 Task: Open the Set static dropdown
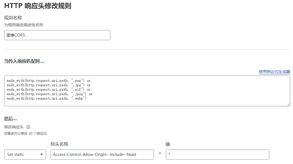25,155
